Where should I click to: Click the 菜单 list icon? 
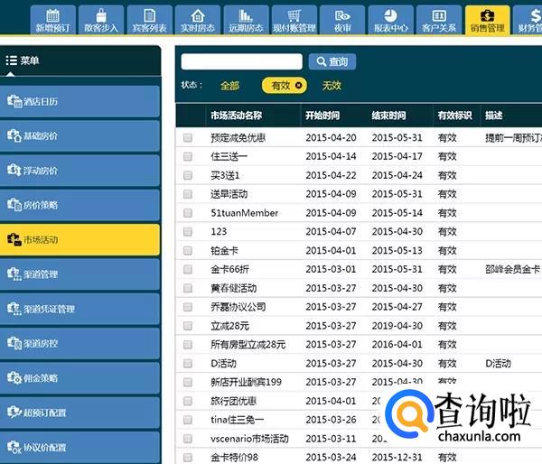11,60
